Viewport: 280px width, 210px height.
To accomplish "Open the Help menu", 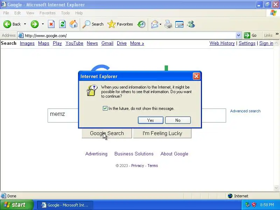I will point(79,13).
